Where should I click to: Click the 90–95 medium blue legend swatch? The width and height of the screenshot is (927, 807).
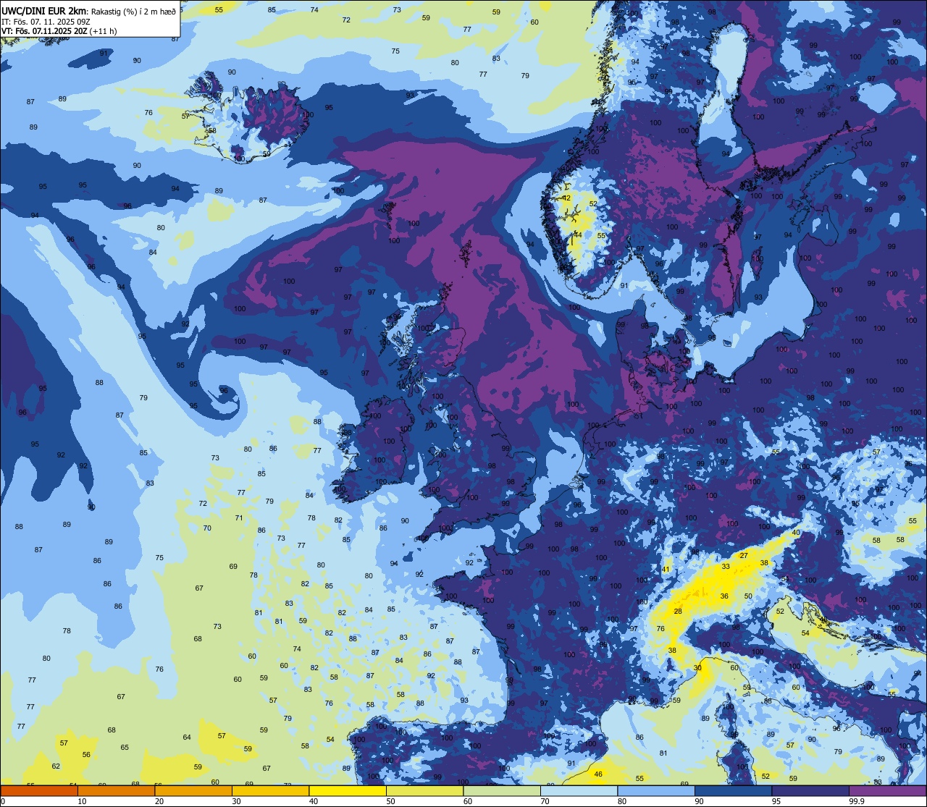pos(734,790)
